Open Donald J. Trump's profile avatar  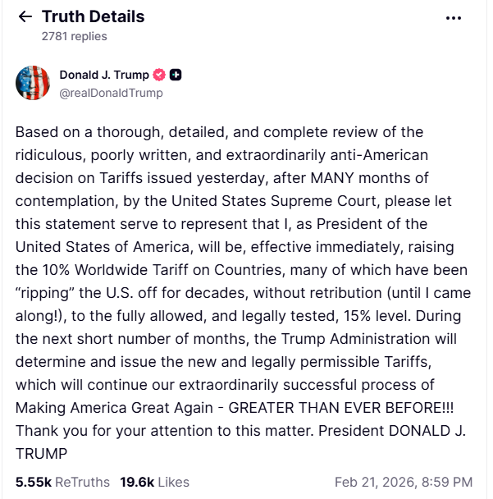tap(33, 83)
